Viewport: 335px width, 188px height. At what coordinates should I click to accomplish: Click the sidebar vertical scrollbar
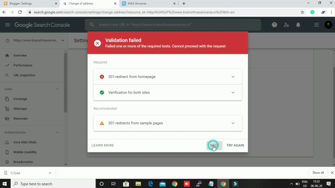[65, 82]
